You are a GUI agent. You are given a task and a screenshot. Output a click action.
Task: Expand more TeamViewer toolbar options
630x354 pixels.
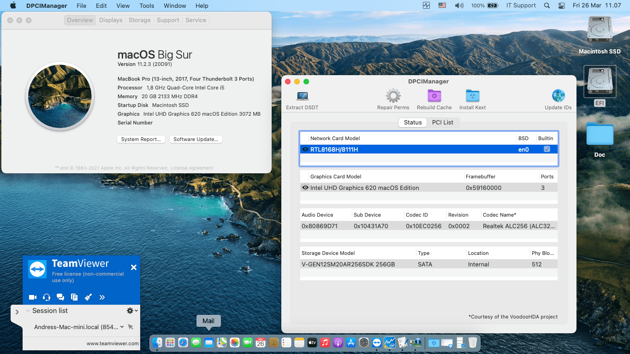click(102, 297)
